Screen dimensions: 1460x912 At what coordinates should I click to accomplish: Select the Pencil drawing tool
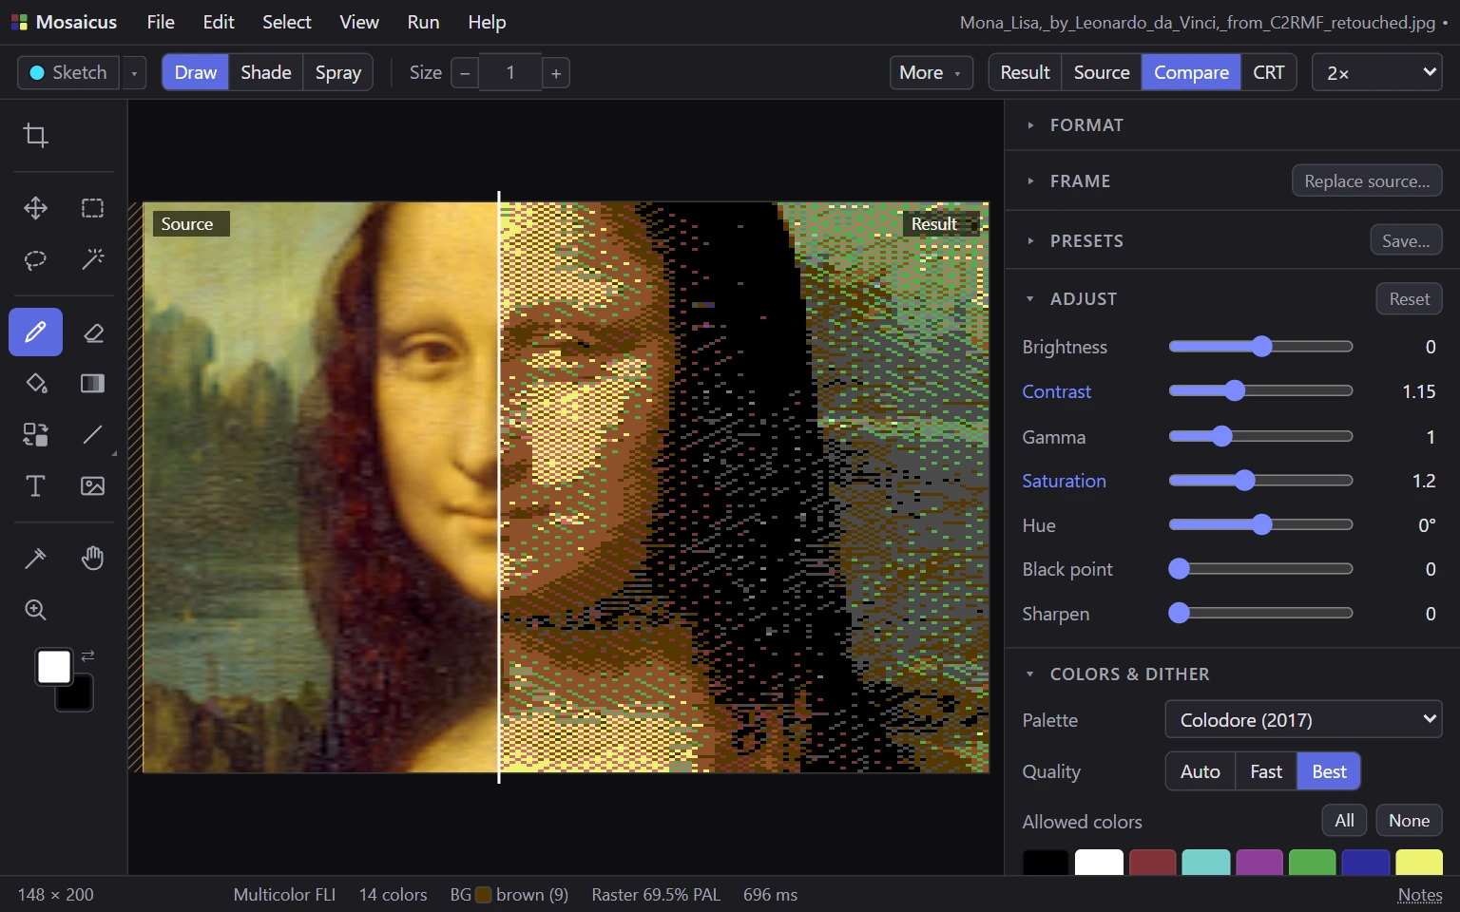35,332
